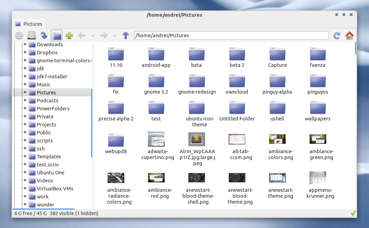The width and height of the screenshot is (369, 228).
Task: Click the Home icon at the toolbar's right
Action: [350, 35]
